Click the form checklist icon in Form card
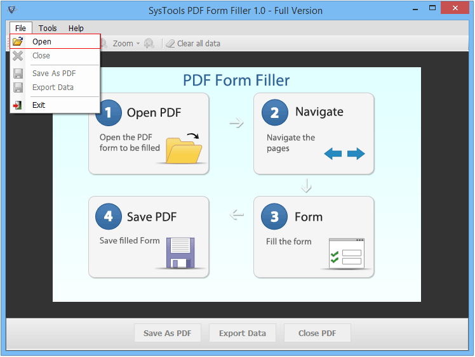Viewport: 475px width, 357px height. click(347, 254)
